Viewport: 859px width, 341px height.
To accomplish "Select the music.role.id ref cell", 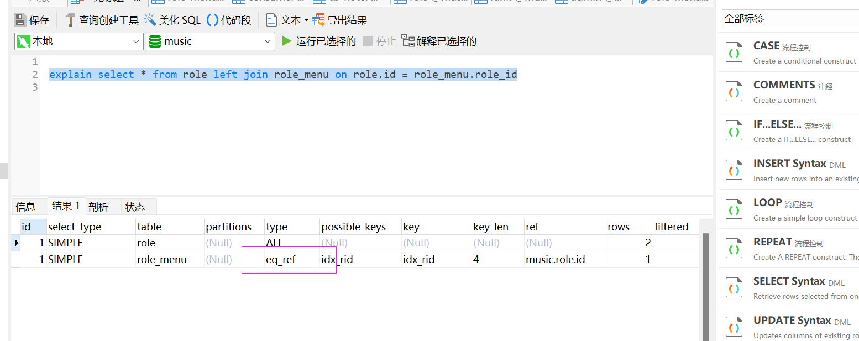I will tap(565, 259).
